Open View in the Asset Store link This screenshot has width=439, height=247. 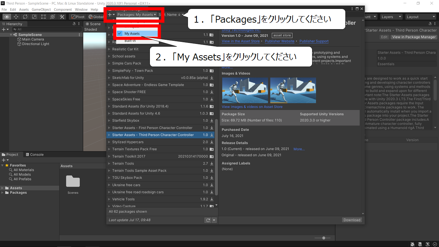tap(241, 41)
